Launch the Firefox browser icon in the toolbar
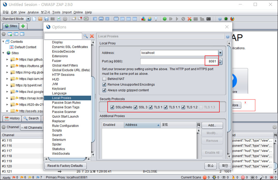Image resolution: width=278 pixels, height=180 pixels. coord(232,19)
